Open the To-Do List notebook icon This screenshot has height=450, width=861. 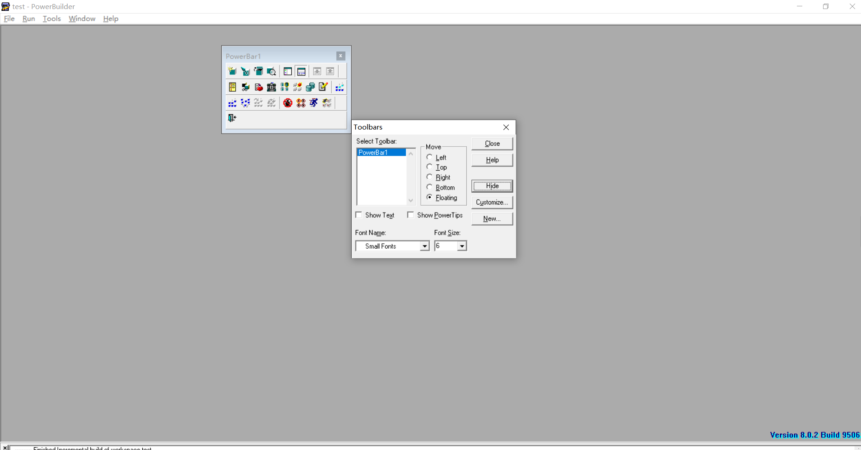[x=232, y=87]
